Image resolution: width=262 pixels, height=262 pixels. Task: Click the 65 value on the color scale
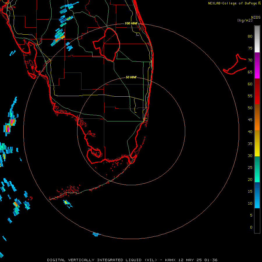click(x=250, y=72)
